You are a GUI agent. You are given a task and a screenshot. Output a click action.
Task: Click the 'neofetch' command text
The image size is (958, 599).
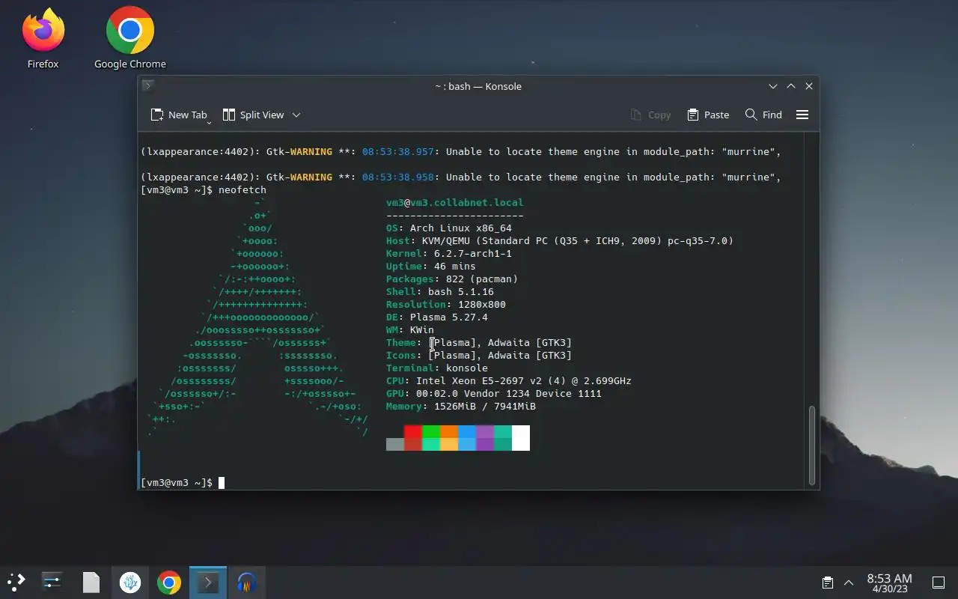242,190
